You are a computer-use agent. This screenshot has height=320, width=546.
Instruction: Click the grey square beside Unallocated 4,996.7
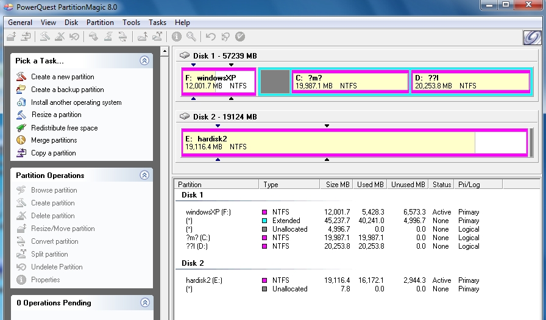pos(264,229)
